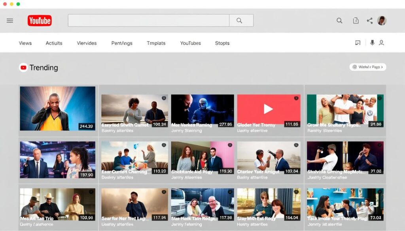Toggle the heart on Sear for Ner Tlef thumbnail

tap(164, 192)
